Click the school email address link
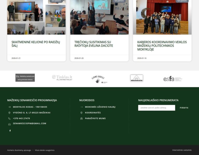This screenshot has height=155, width=199. click(30, 123)
